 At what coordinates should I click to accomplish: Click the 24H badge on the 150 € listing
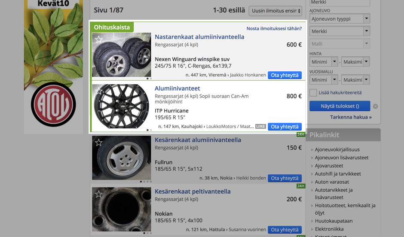[x=301, y=134]
